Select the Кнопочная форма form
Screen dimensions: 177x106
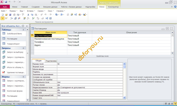[x=15, y=91]
